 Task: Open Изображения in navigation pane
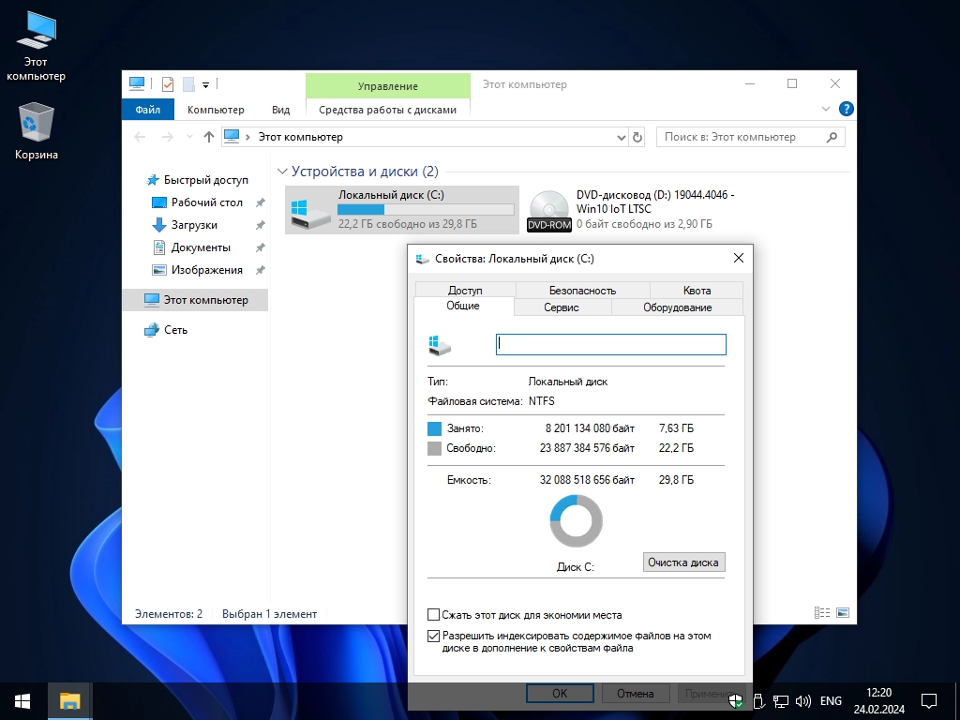pyautogui.click(x=206, y=270)
